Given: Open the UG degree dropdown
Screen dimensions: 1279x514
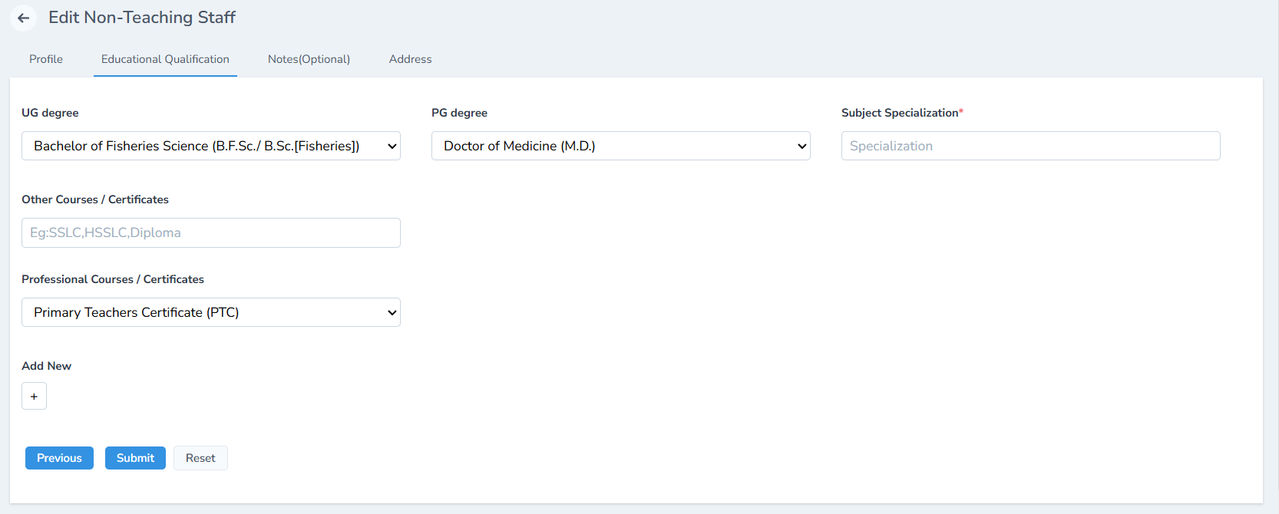Looking at the screenshot, I should (x=211, y=146).
